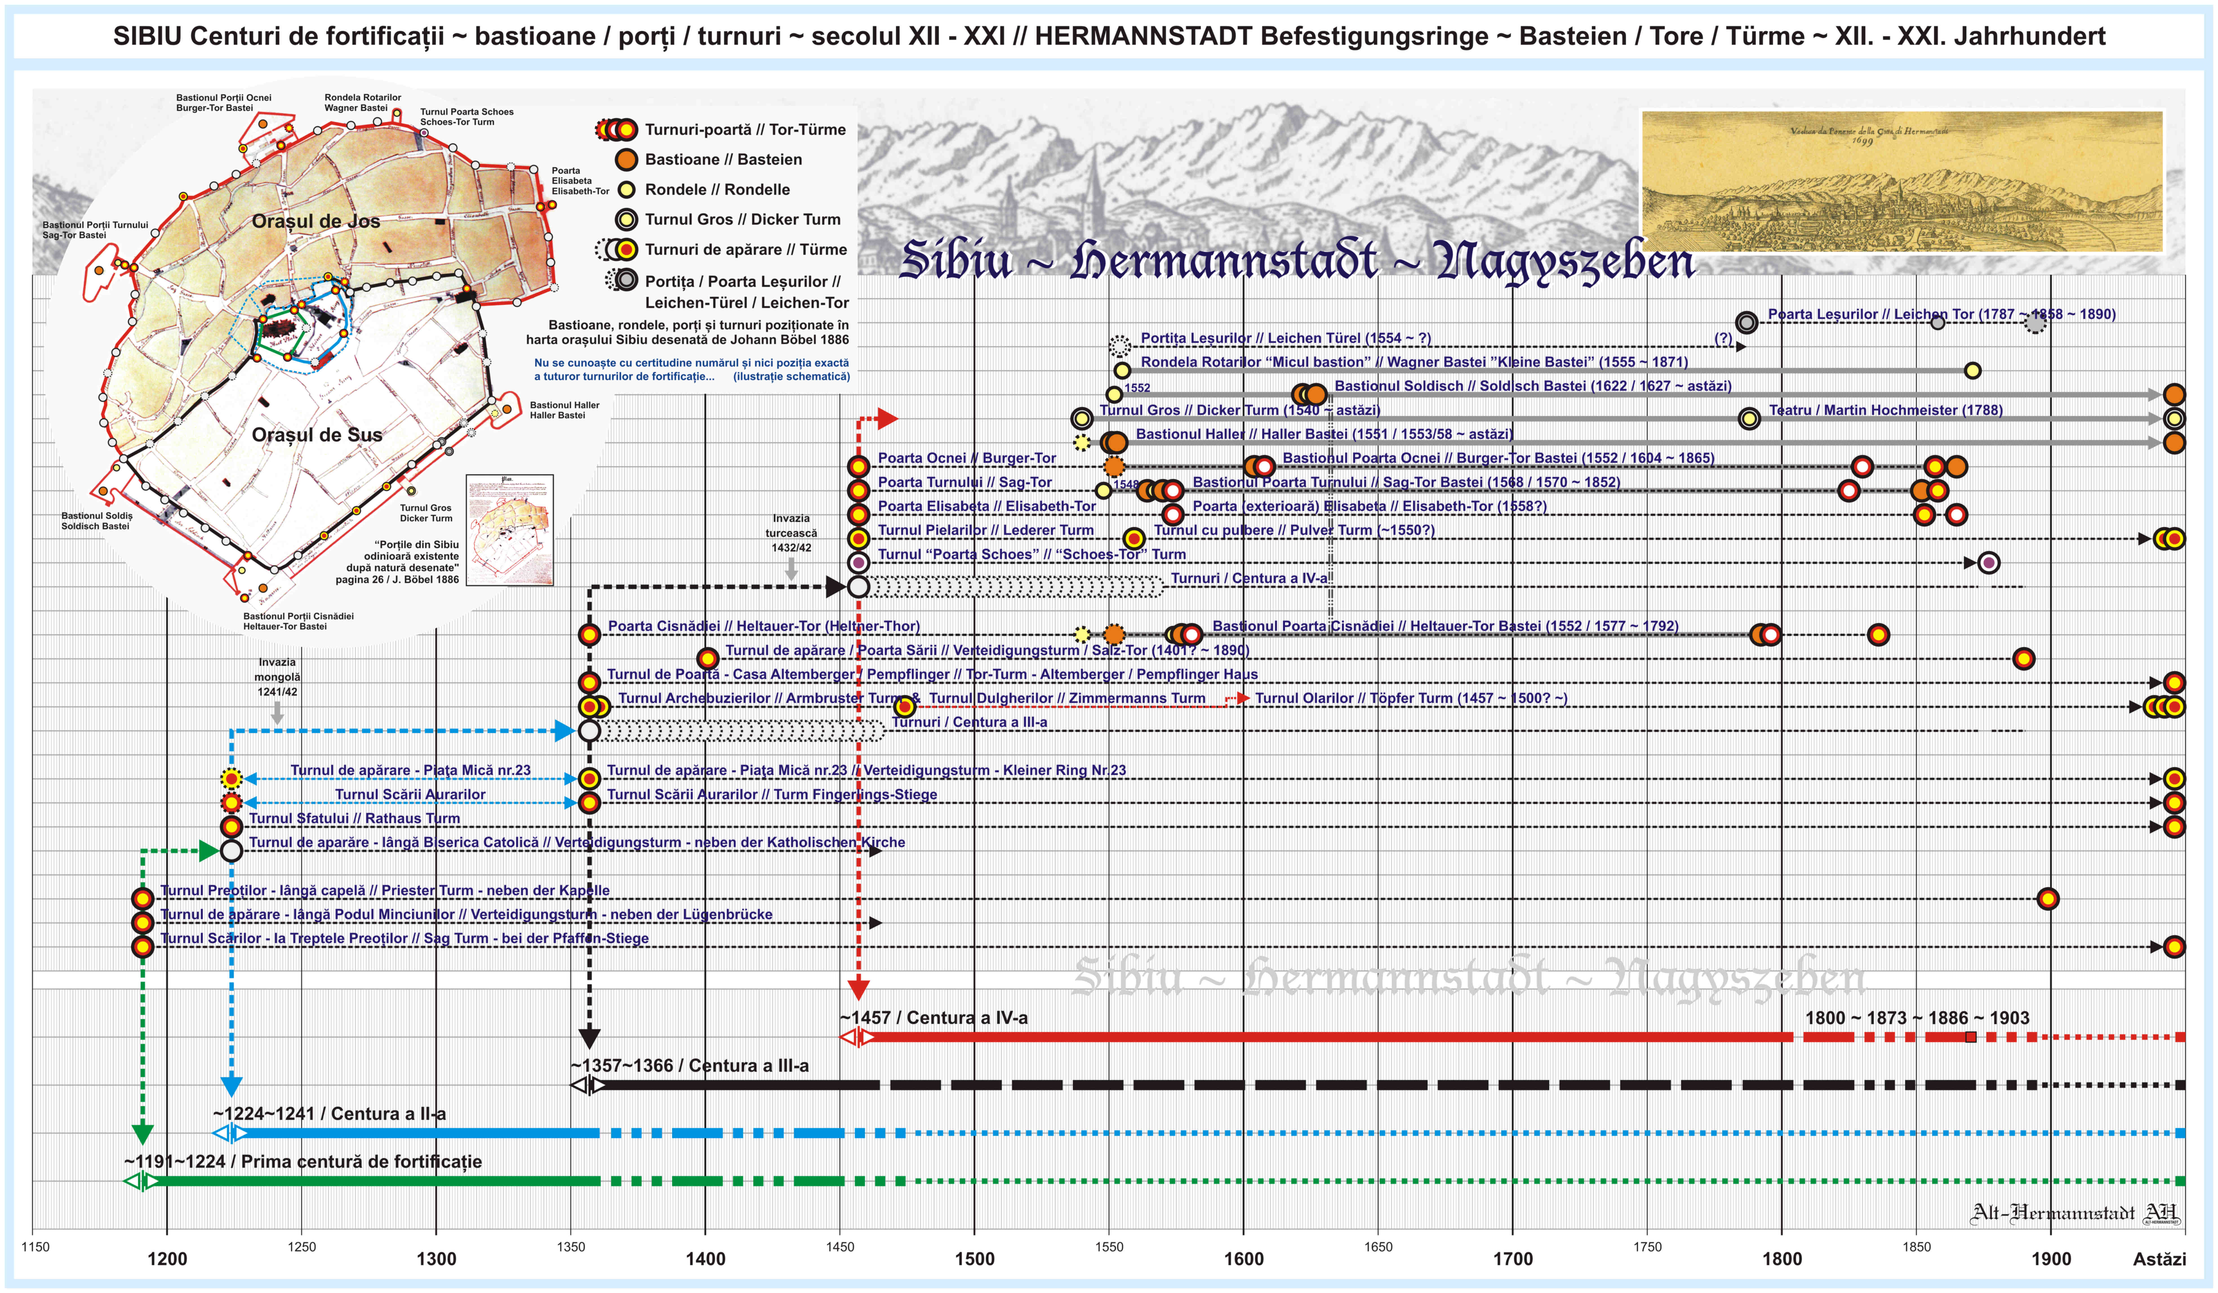2218x1293 pixels.
Task: Click the Turnul Sfatului start circle marker
Action: pos(232,827)
